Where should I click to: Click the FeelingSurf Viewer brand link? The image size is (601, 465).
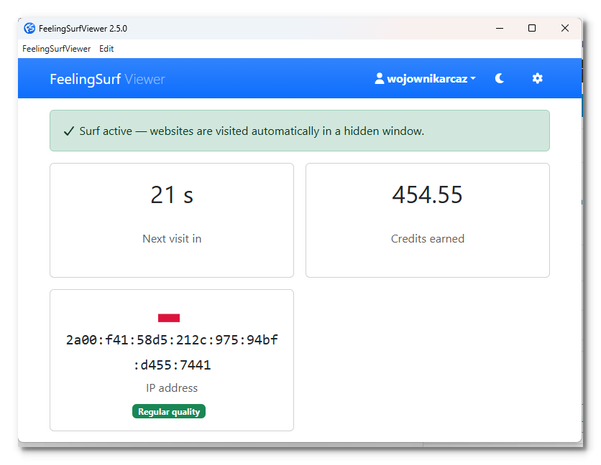coord(107,79)
